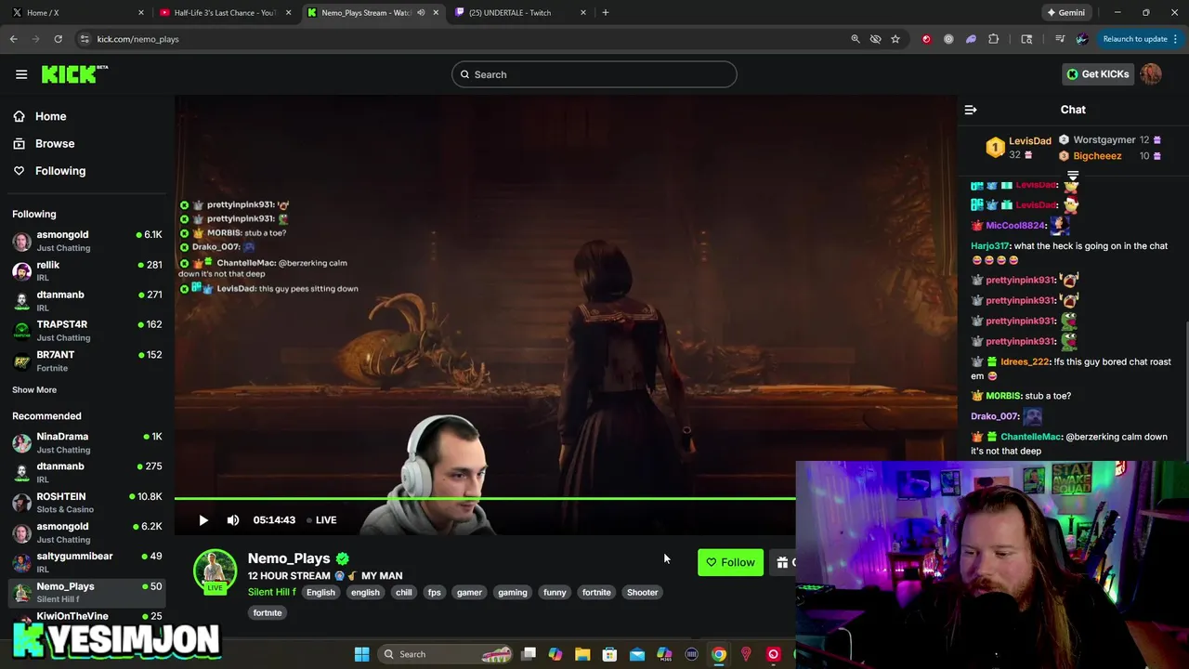Click the address bar showing kick.com/nemo_plays
Screen dimensions: 1189x669
click(137, 39)
